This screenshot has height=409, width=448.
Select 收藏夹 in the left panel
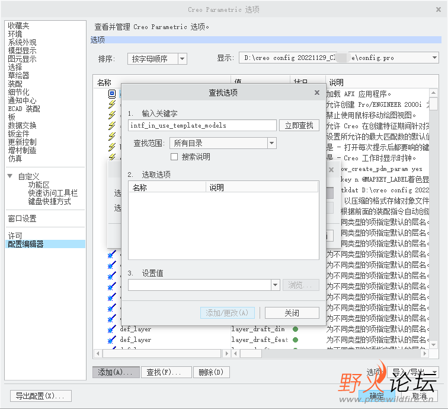pos(18,26)
